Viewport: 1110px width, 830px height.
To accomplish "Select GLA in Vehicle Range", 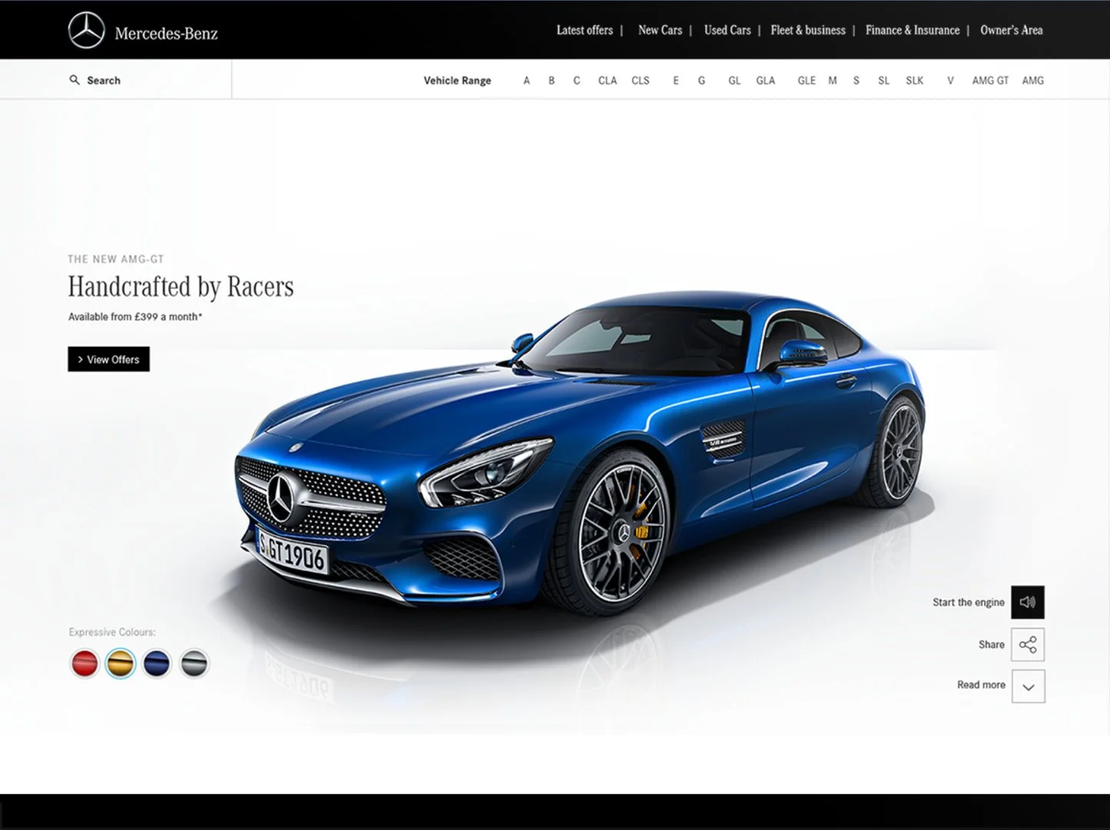I will [x=766, y=81].
